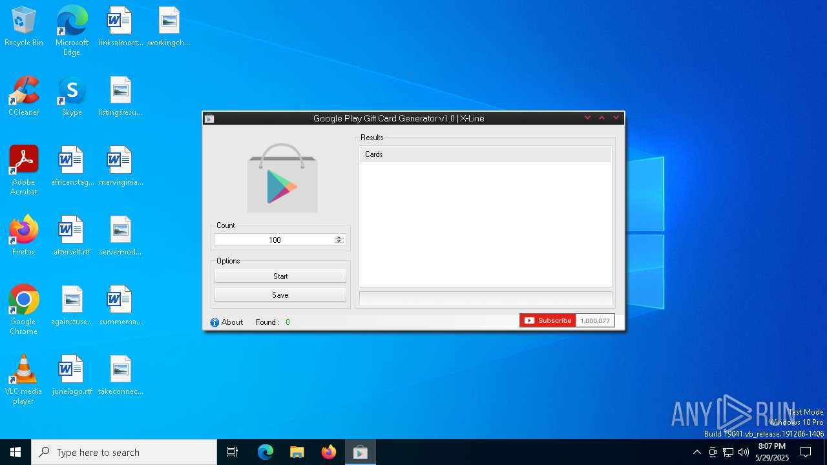Click the YouTube Subscribe button

point(547,320)
